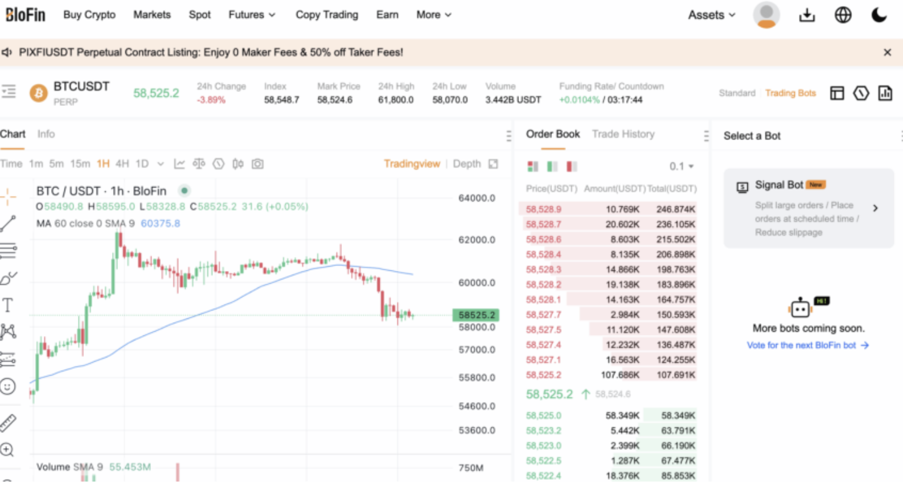This screenshot has width=903, height=498.
Task: Open the Spot trading page
Action: coord(200,15)
